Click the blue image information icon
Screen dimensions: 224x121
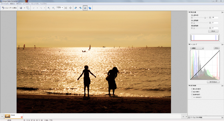click(90, 8)
